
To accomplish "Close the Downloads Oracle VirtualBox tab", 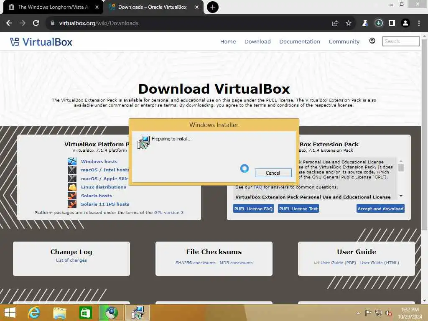I will pos(197,7).
